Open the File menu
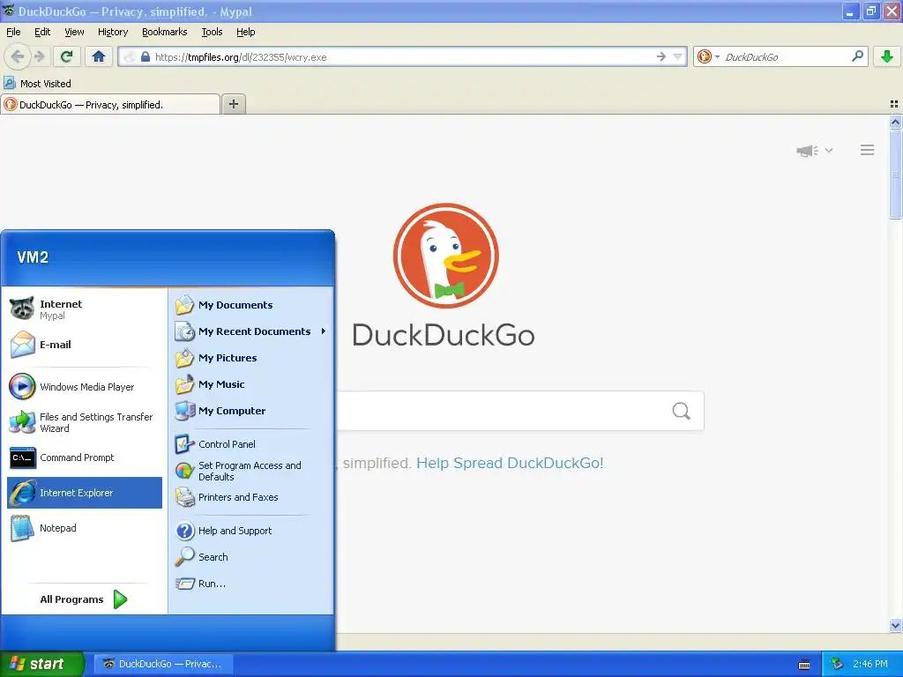903x677 pixels. coord(13,32)
